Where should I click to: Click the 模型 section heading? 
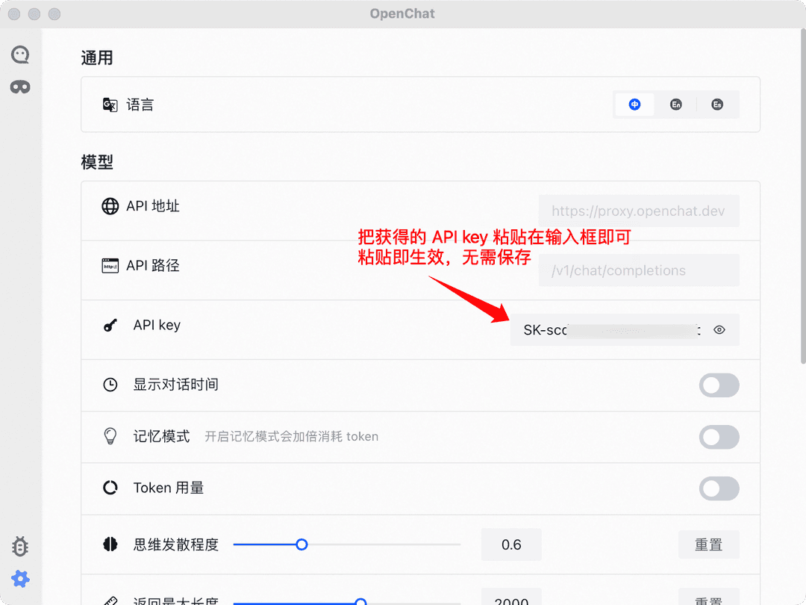(96, 162)
